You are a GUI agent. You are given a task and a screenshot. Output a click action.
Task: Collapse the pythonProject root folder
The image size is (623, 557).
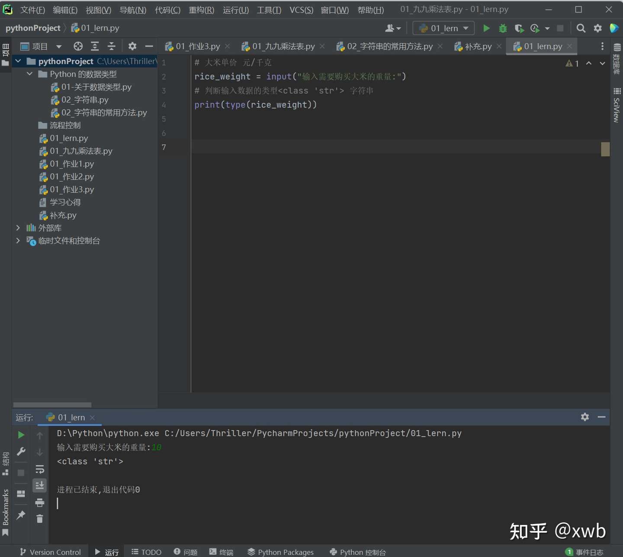point(18,61)
